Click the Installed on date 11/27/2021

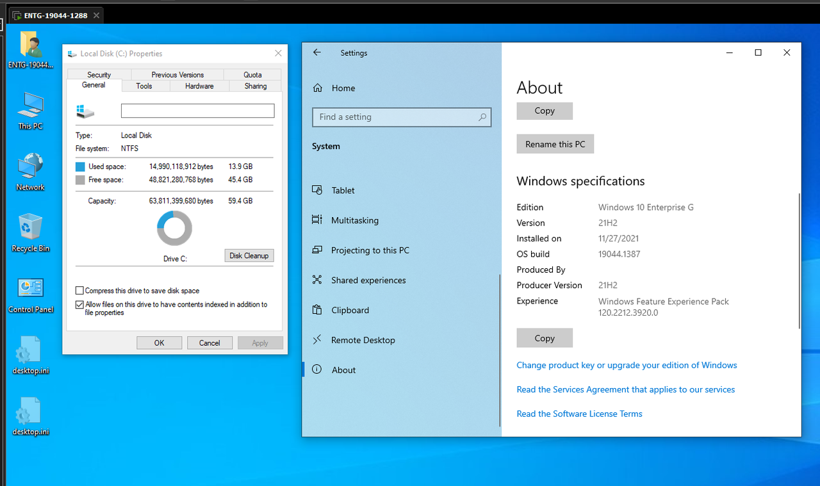[618, 238]
